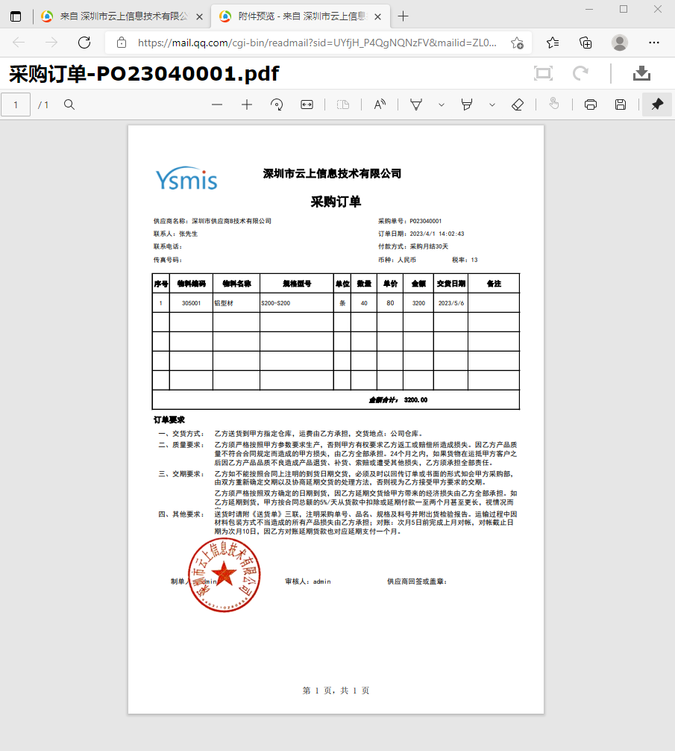Search within the PDF document
675x751 pixels.
point(69,105)
